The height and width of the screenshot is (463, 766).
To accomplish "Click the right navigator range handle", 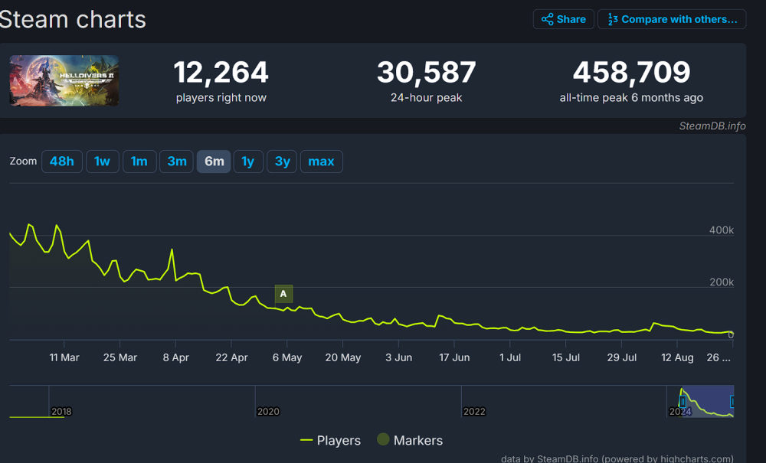I will [732, 401].
